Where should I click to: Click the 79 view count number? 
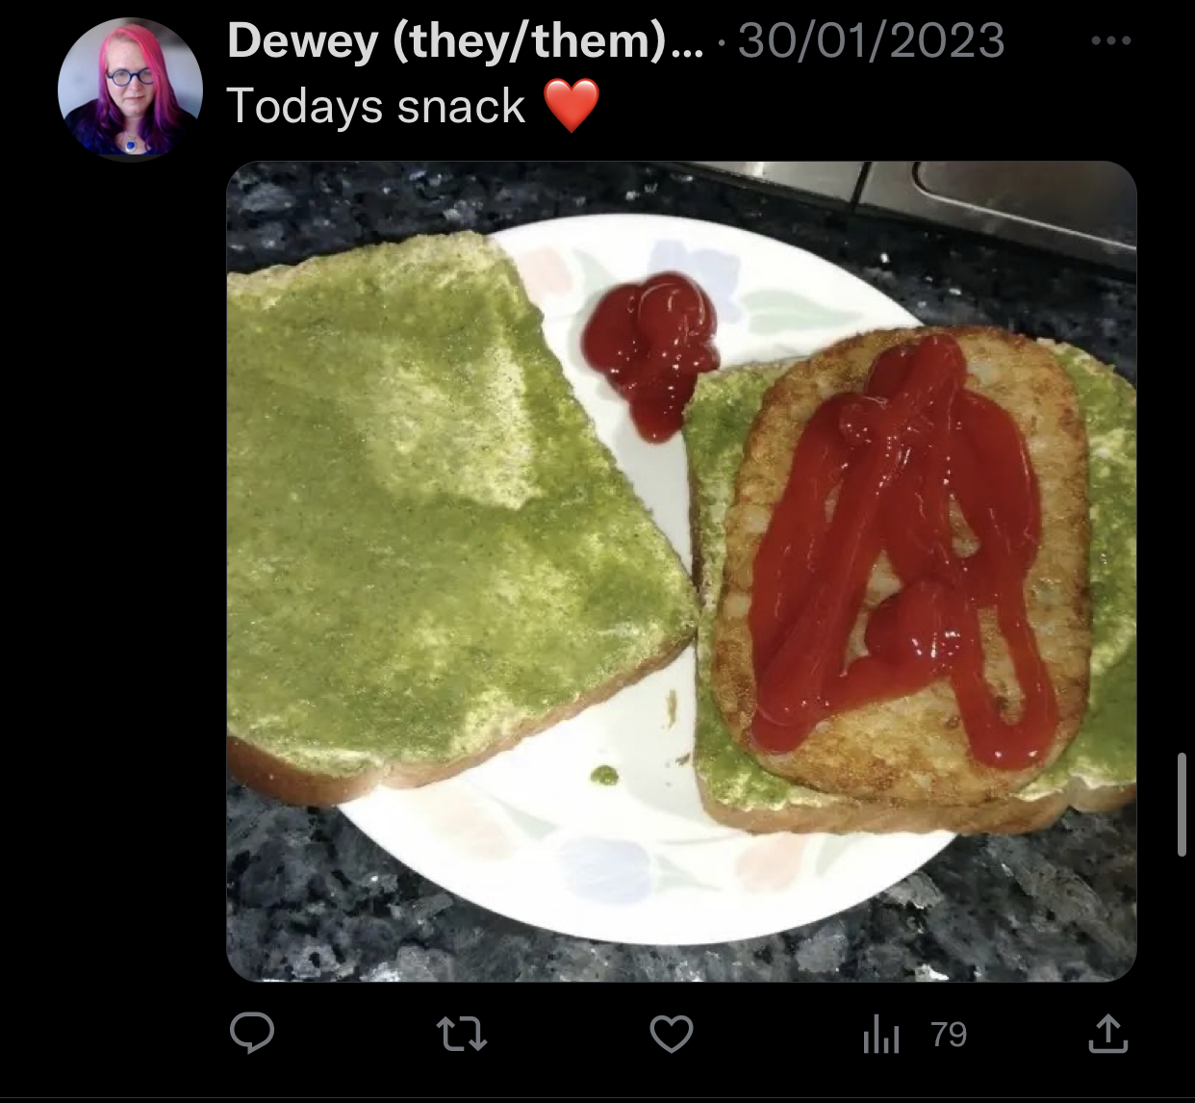point(949,1035)
